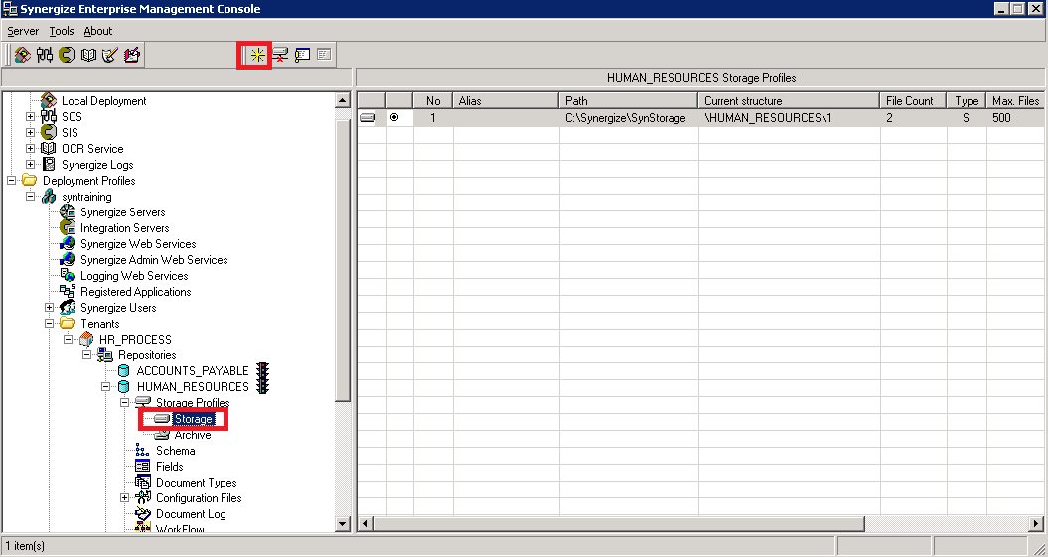Screen dimensions: 1048x557
Task: Click the No column header
Action: pos(433,101)
